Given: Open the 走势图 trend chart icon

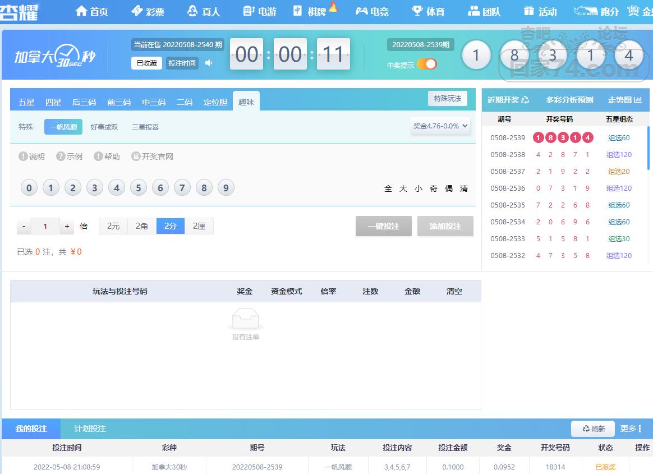Looking at the screenshot, I should 638,100.
